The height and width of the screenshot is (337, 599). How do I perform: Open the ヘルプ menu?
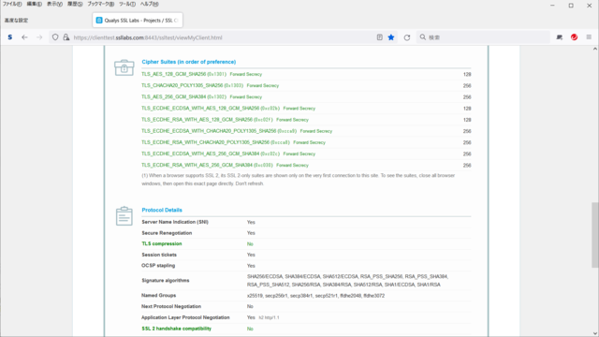point(149,4)
